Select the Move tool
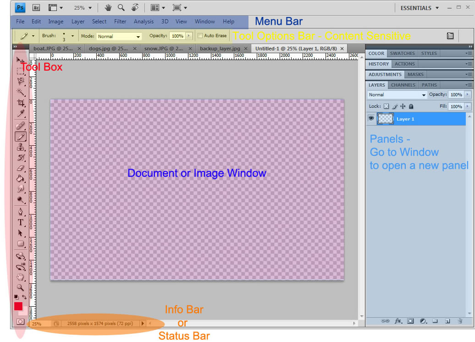475x342 pixels. pos(20,60)
